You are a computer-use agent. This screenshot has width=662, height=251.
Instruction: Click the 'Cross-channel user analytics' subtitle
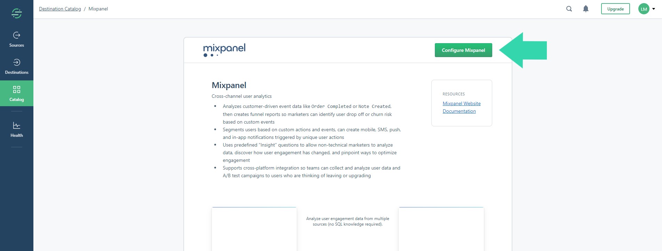pos(241,96)
